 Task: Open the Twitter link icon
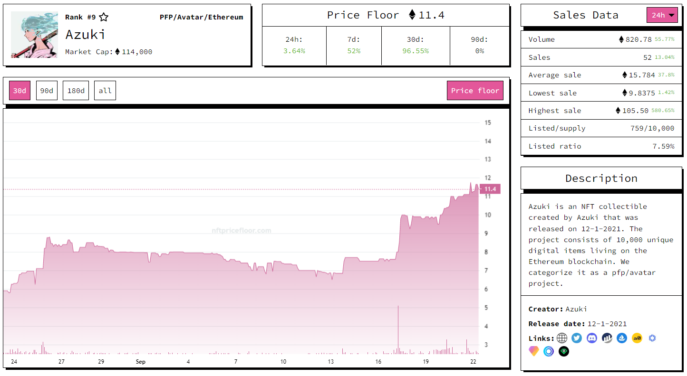coord(577,338)
